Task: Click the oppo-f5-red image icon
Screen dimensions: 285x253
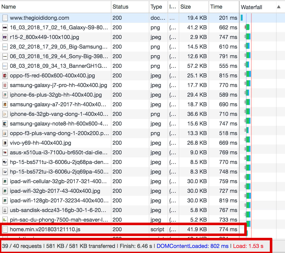Action: 5,76
